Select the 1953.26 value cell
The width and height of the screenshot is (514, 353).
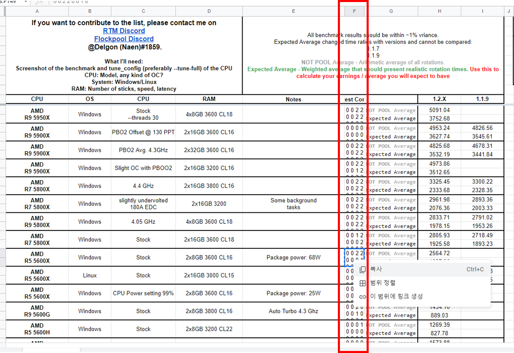pyautogui.click(x=482, y=226)
